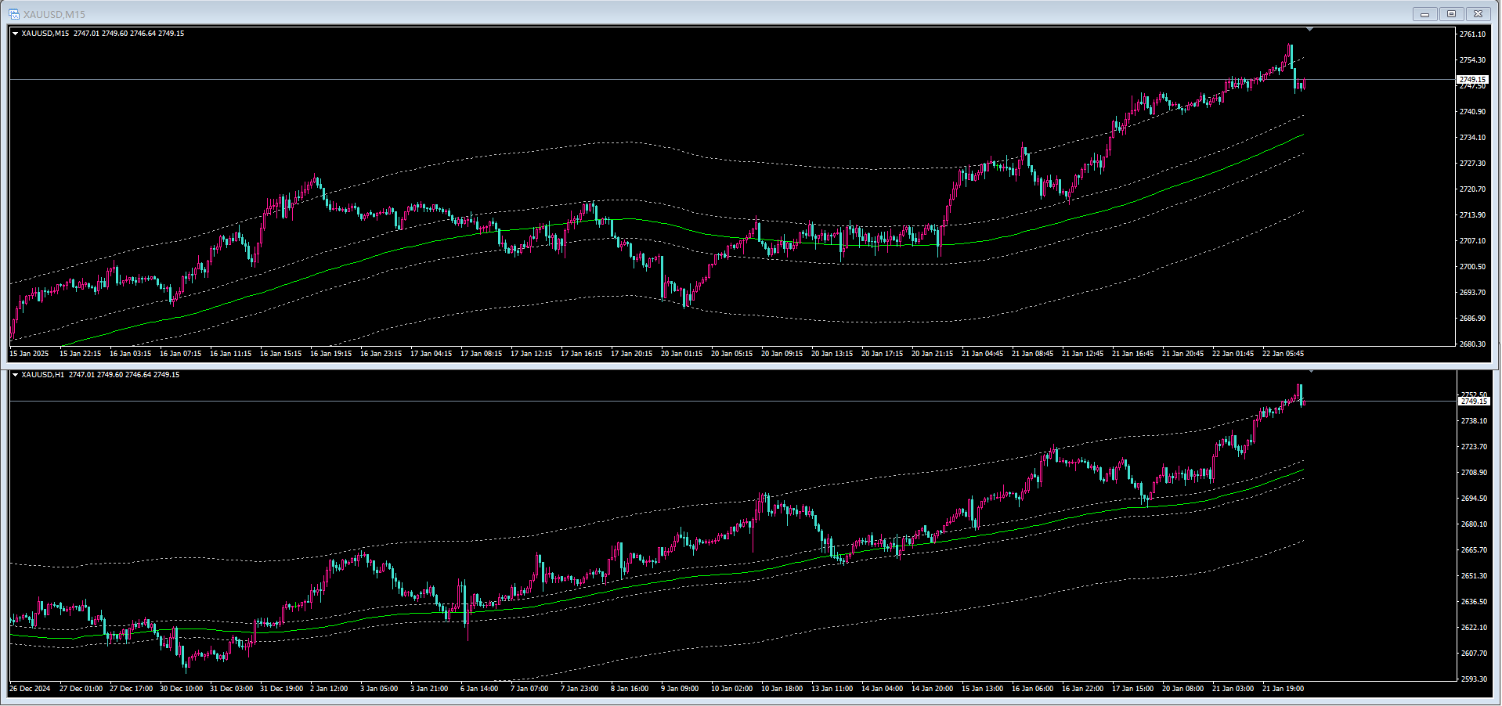
Task: Click the 17 Jan 04:15 time axis label
Action: 431,354
